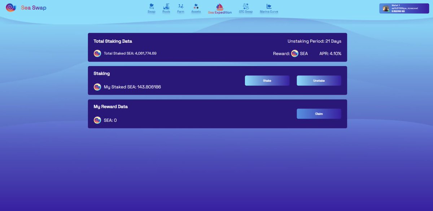Viewport: 433px width, 211px height.
Task: Click SEA icon beside My Staked SEA
Action: pos(97,87)
